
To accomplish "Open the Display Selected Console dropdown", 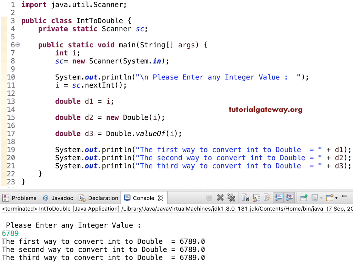I will [316, 198].
